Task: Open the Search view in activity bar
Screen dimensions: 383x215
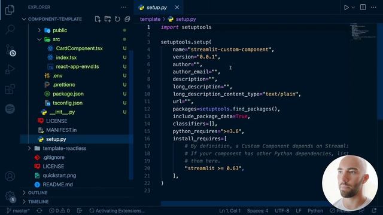Action: 10,30
